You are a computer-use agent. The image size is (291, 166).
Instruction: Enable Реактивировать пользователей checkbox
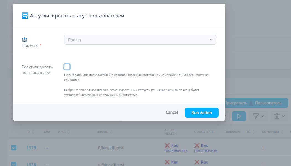click(67, 67)
